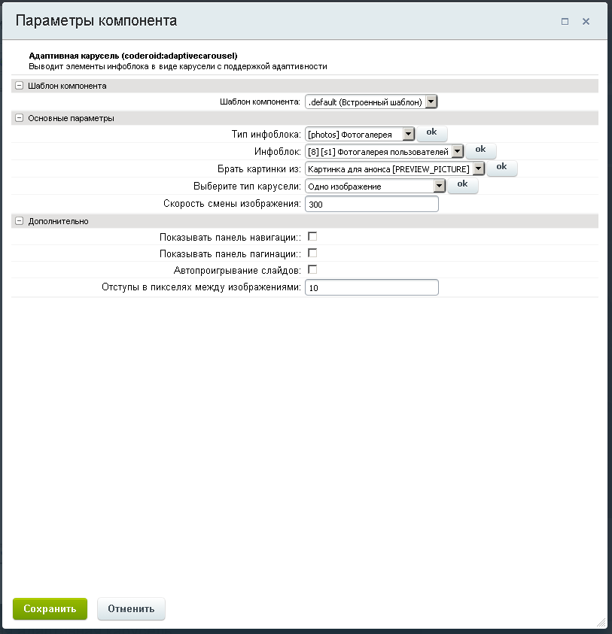This screenshot has width=612, height=634.
Task: Toggle Автопроигрывание слайдов checkbox
Action: (312, 269)
